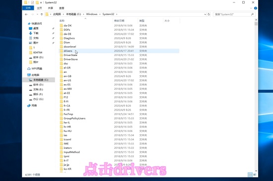273x181 pixels.
Task: Select the DriverStore folder icon
Action: 61,60
